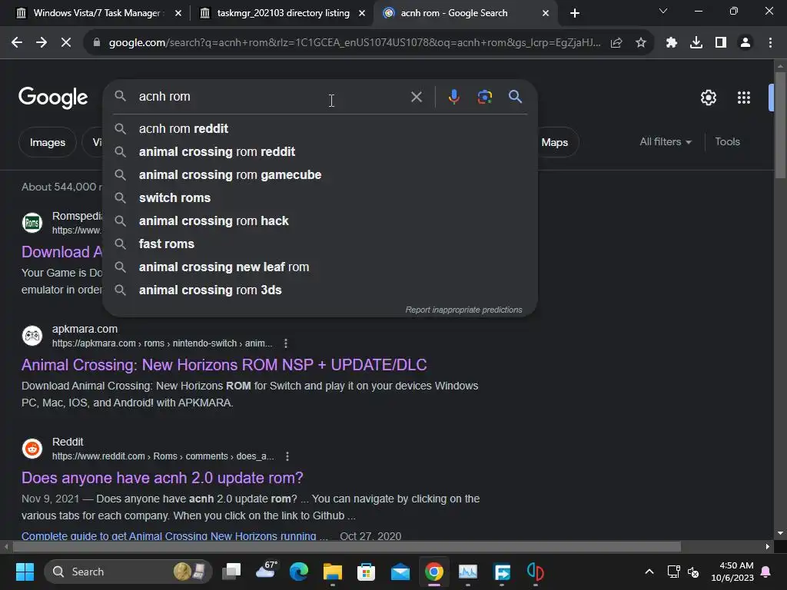Open Microsoft Store from taskbar
This screenshot has height=590, width=787.
click(x=366, y=572)
